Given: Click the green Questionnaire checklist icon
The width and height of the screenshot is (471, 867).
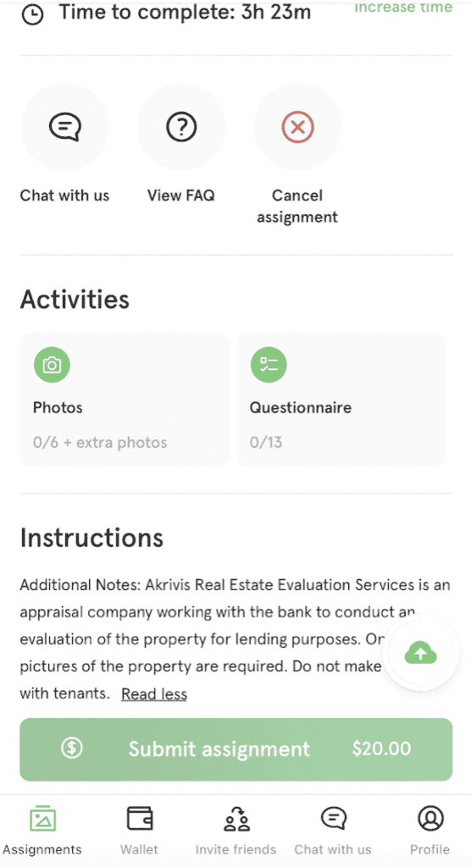Looking at the screenshot, I should coord(269,364).
